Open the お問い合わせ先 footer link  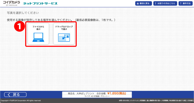(124, 101)
